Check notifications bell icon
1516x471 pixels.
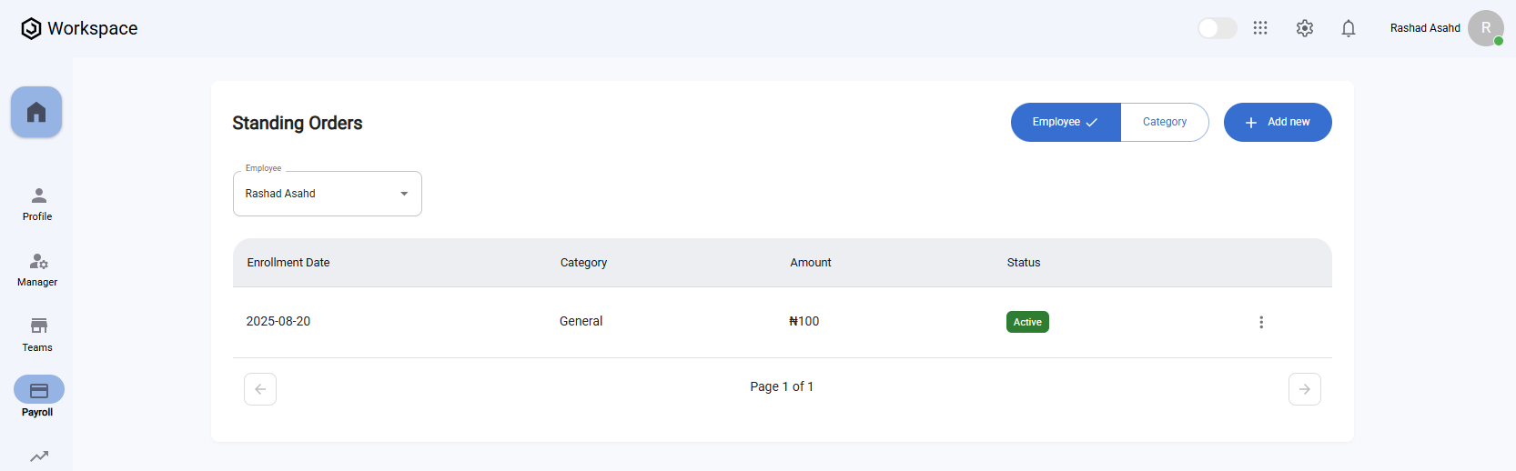[x=1349, y=28]
